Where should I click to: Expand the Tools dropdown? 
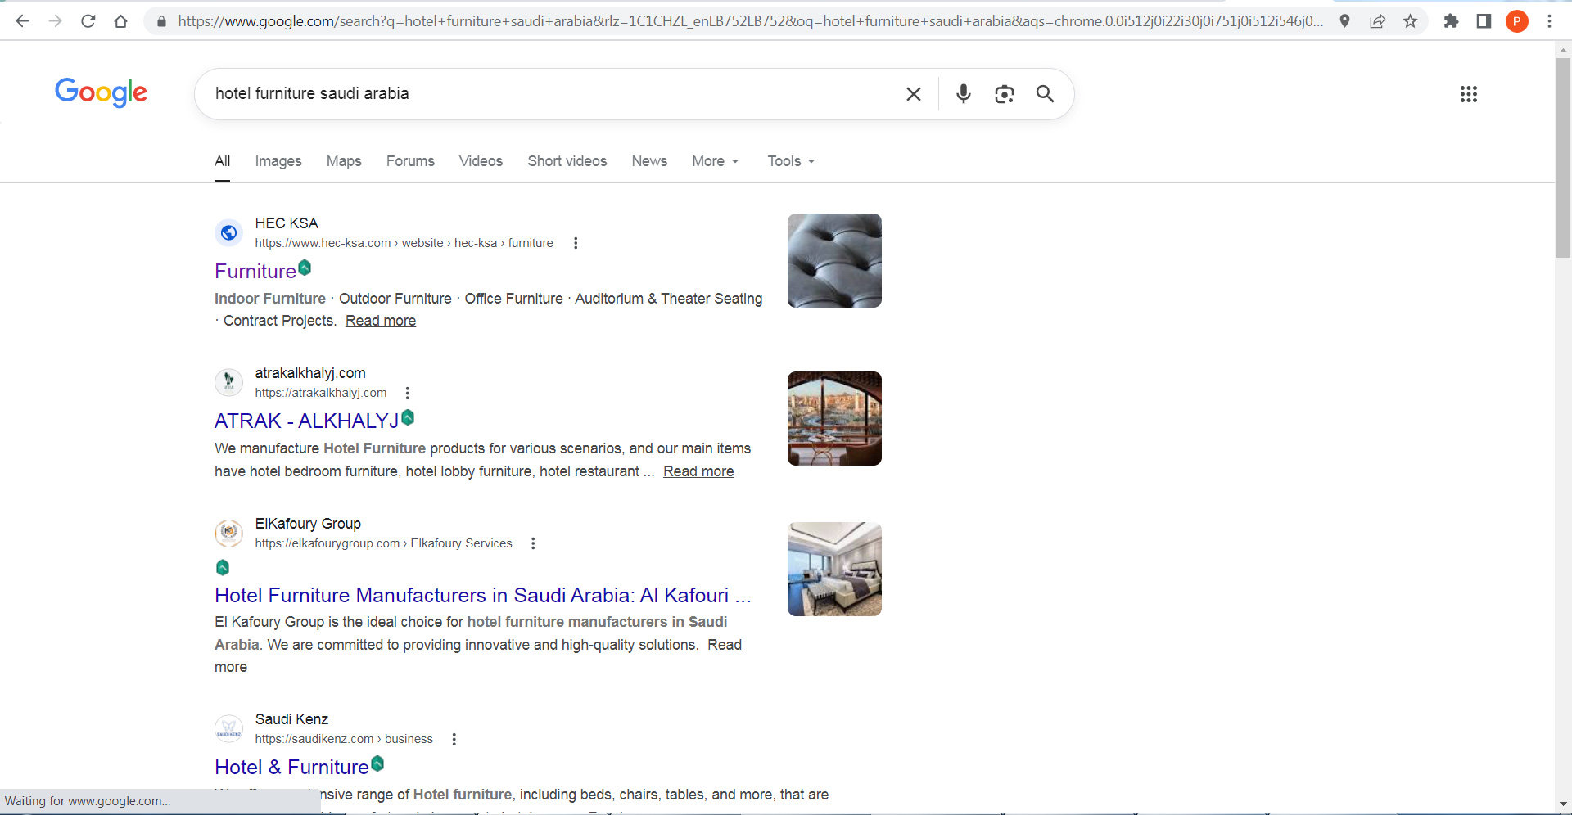click(791, 161)
